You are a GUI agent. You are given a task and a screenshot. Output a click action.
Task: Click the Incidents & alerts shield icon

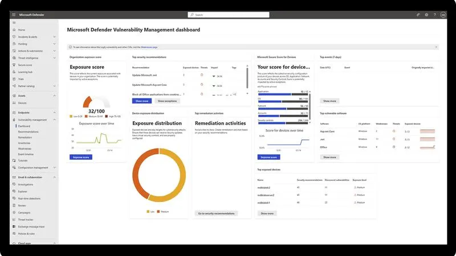tap(14, 37)
